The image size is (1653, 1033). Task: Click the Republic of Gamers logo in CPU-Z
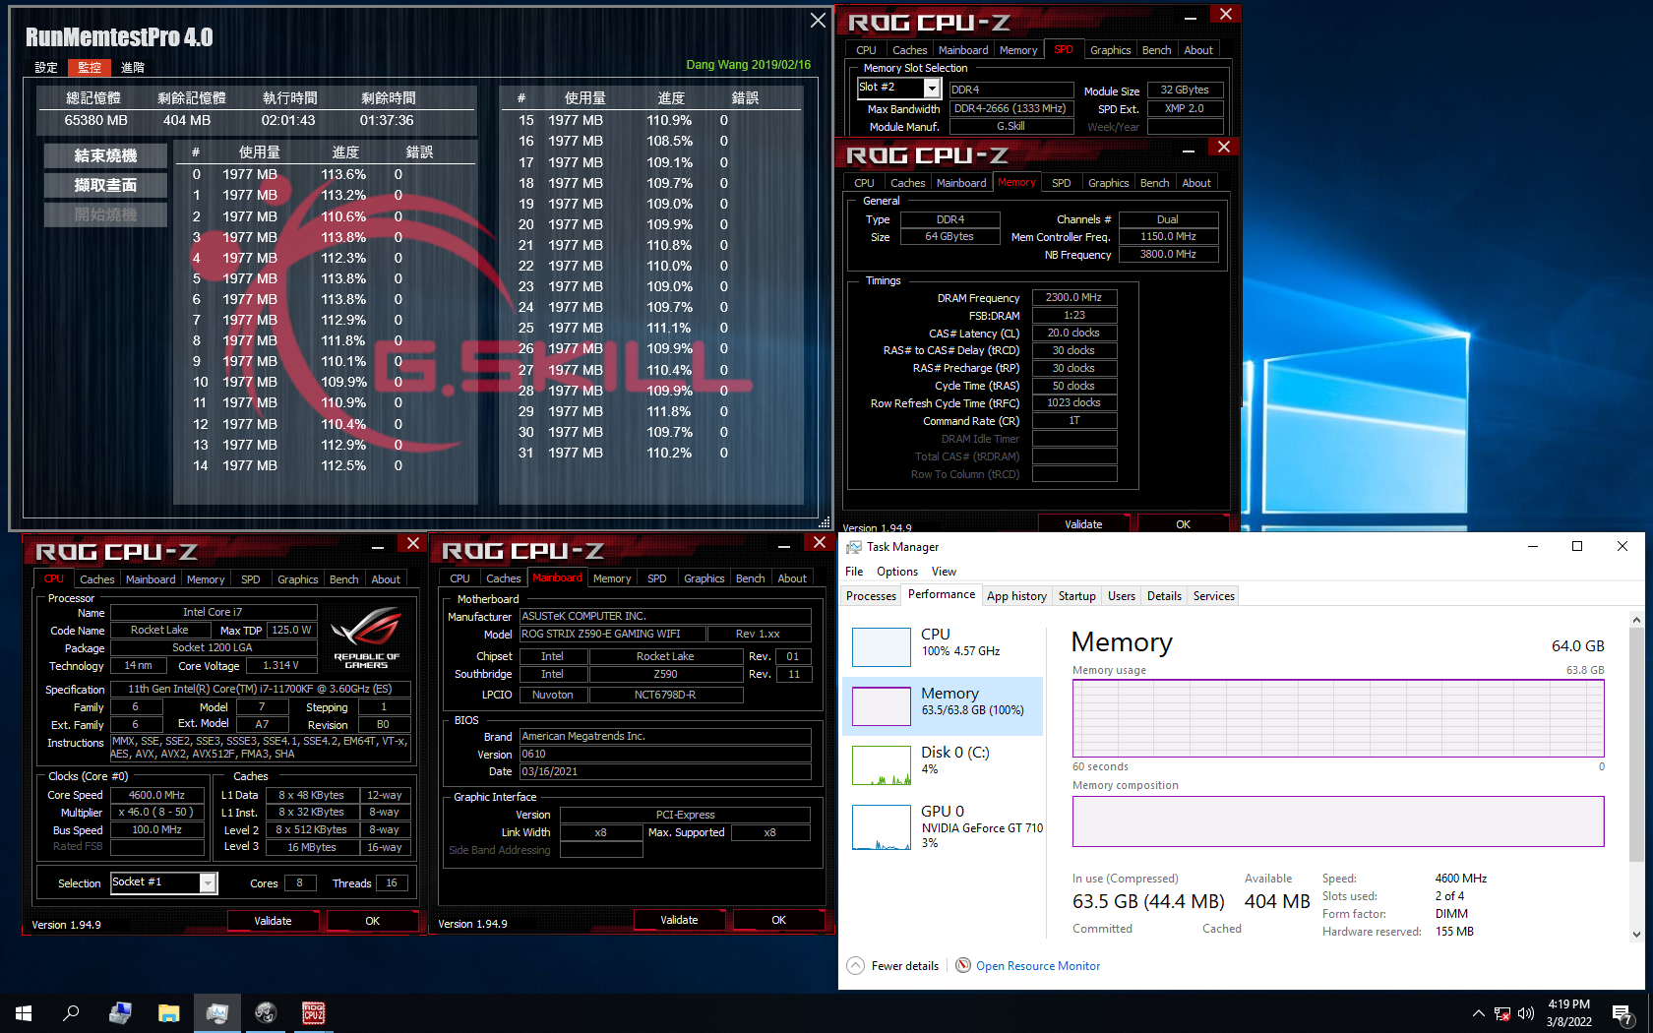pyautogui.click(x=366, y=639)
